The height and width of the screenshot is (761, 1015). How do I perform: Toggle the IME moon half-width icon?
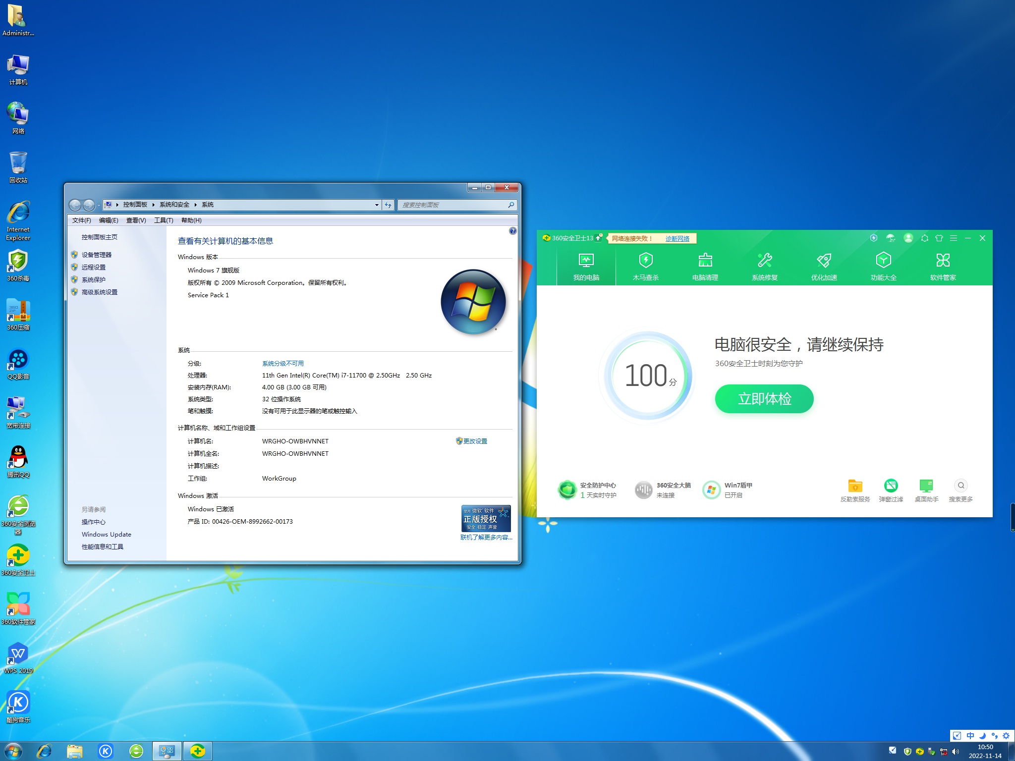[982, 736]
